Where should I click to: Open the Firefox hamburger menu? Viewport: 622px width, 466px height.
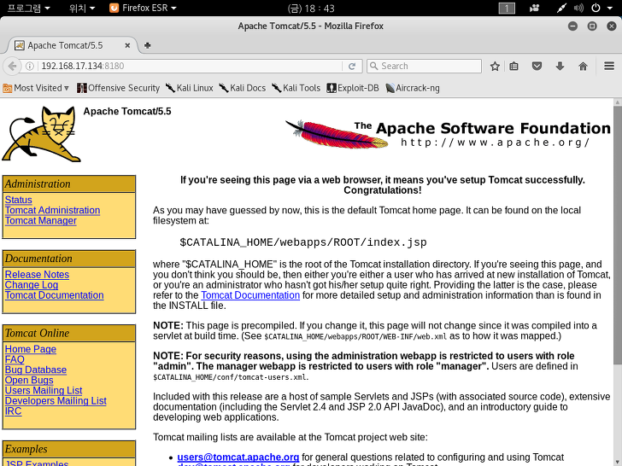(609, 66)
